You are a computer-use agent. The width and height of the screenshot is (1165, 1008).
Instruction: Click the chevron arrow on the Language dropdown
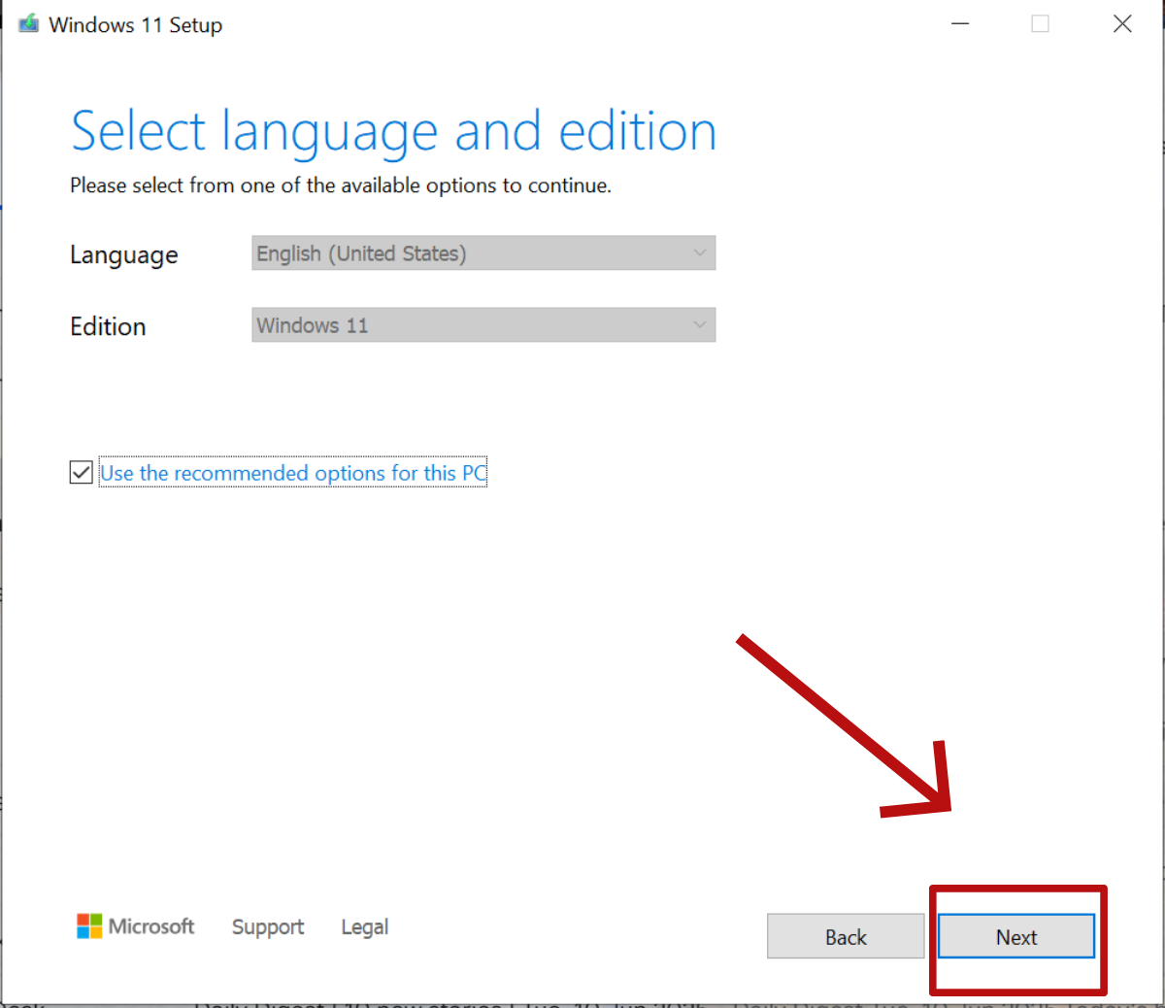point(699,253)
